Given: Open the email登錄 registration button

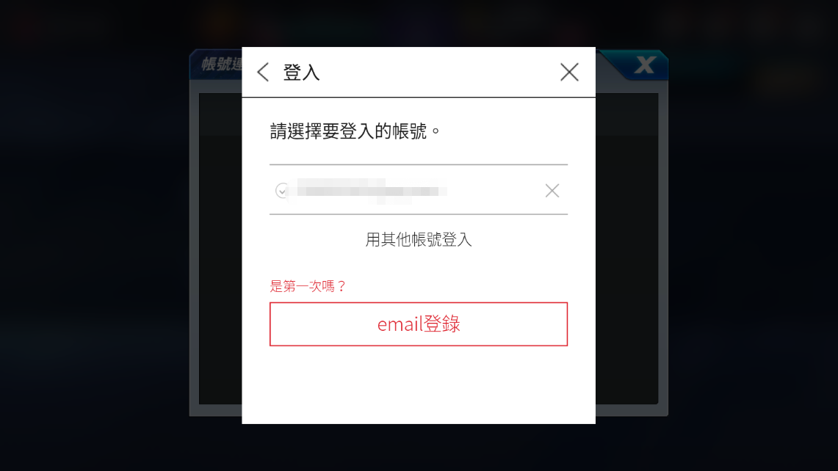Looking at the screenshot, I should pyautogui.click(x=419, y=324).
